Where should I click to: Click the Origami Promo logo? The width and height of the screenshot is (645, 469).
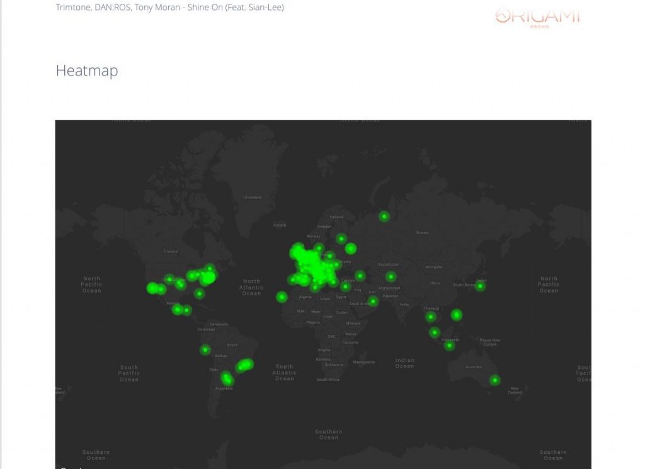(537, 17)
